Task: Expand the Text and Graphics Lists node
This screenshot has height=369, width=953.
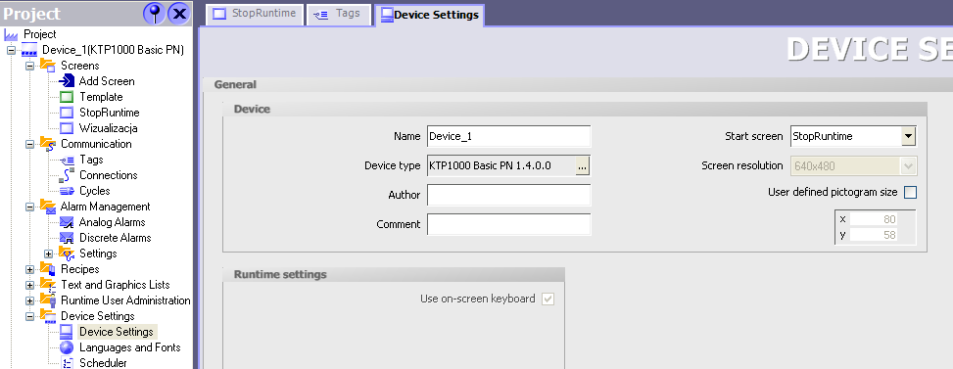Action: tap(29, 285)
